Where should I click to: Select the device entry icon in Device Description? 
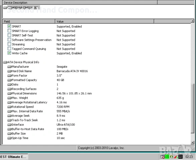[x=5, y=8]
